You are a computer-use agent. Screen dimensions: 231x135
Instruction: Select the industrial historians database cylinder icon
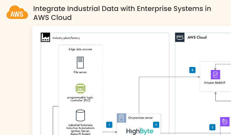[80, 115]
